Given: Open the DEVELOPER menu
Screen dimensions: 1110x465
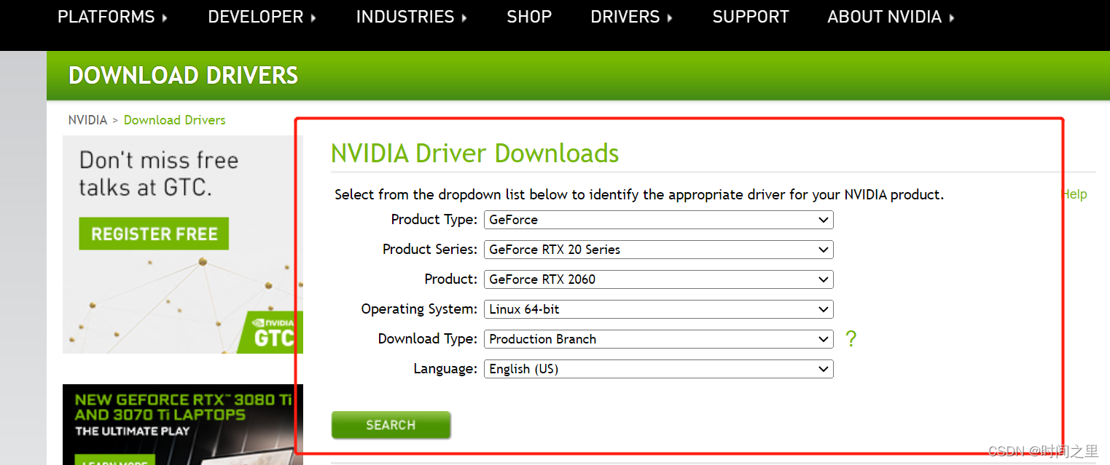Looking at the screenshot, I should pyautogui.click(x=262, y=17).
